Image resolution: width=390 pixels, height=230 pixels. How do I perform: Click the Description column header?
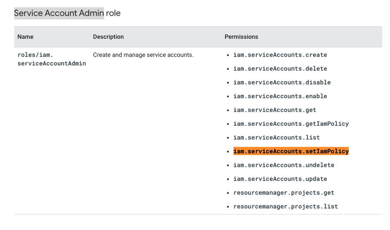(x=108, y=37)
